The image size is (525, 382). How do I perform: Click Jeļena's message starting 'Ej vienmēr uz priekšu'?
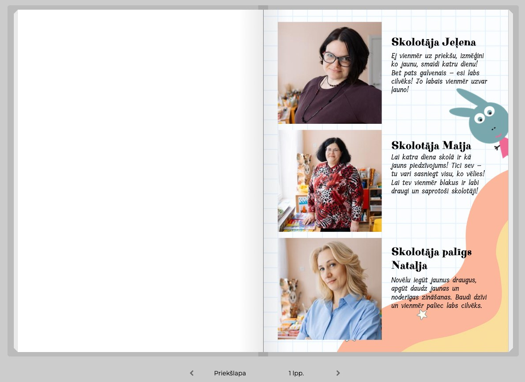tap(439, 73)
